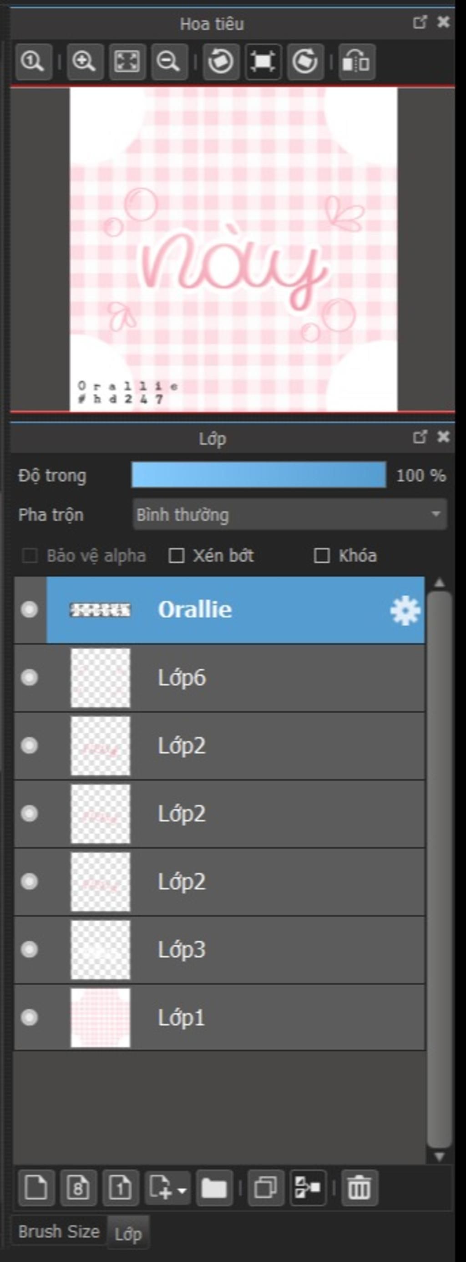Reset navigator zoom to 100%
The height and width of the screenshot is (1262, 466).
point(33,62)
